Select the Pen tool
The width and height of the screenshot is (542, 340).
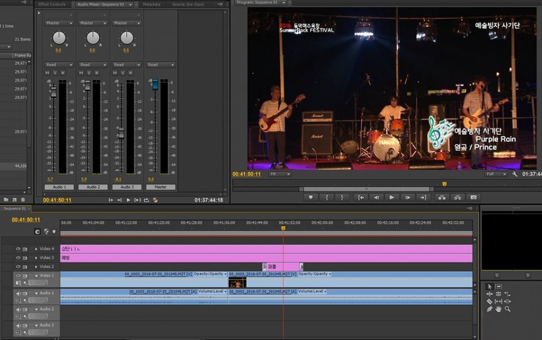[x=490, y=309]
